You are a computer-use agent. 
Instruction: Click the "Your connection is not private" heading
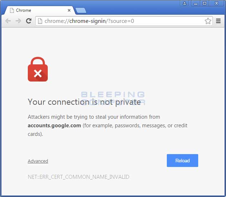(x=84, y=102)
